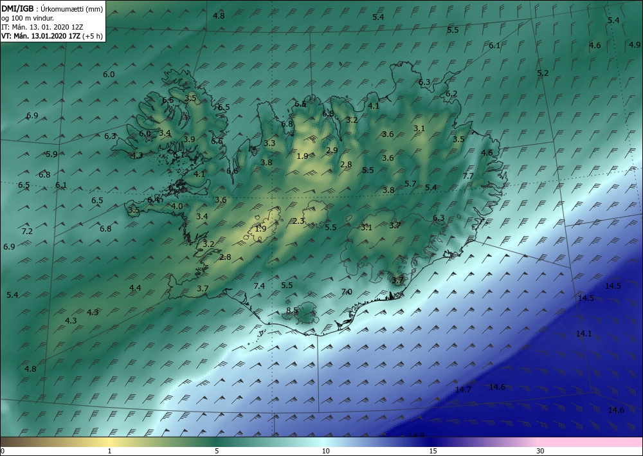Click the 5.7 value in east Iceland
The image size is (643, 456).
410,184
